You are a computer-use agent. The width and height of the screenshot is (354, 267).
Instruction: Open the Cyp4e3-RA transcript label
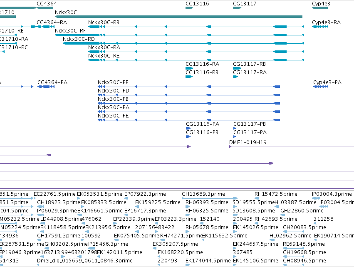pyautogui.click(x=327, y=22)
